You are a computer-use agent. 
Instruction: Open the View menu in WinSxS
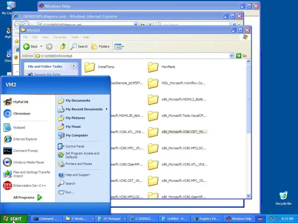[x=45, y=37]
